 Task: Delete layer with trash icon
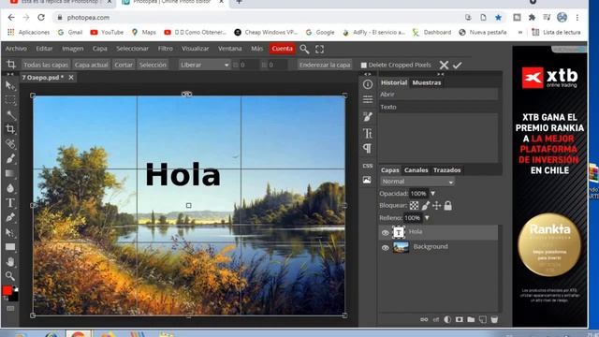pos(494,319)
